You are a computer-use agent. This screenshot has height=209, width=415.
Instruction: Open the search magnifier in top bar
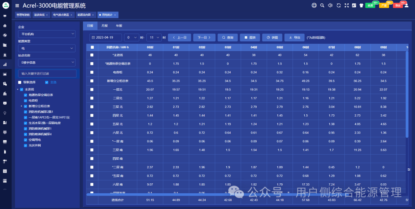tap(322, 5)
